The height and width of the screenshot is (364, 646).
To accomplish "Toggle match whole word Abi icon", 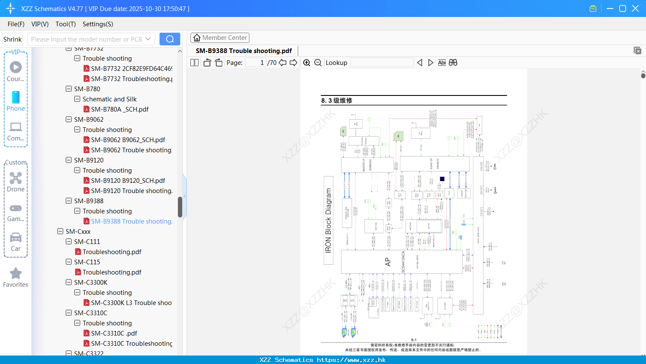I will [442, 63].
